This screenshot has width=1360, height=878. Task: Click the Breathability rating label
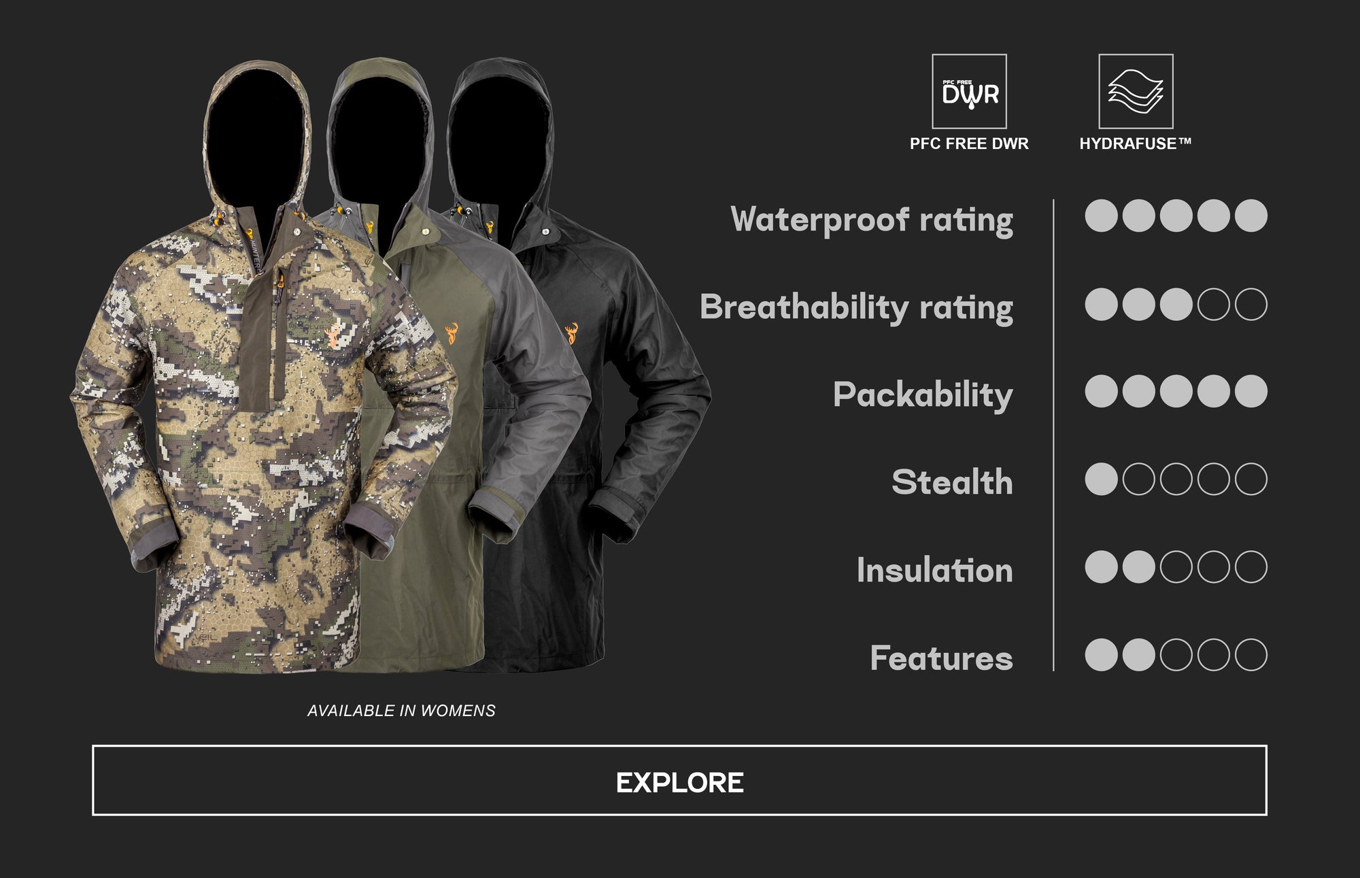[857, 308]
